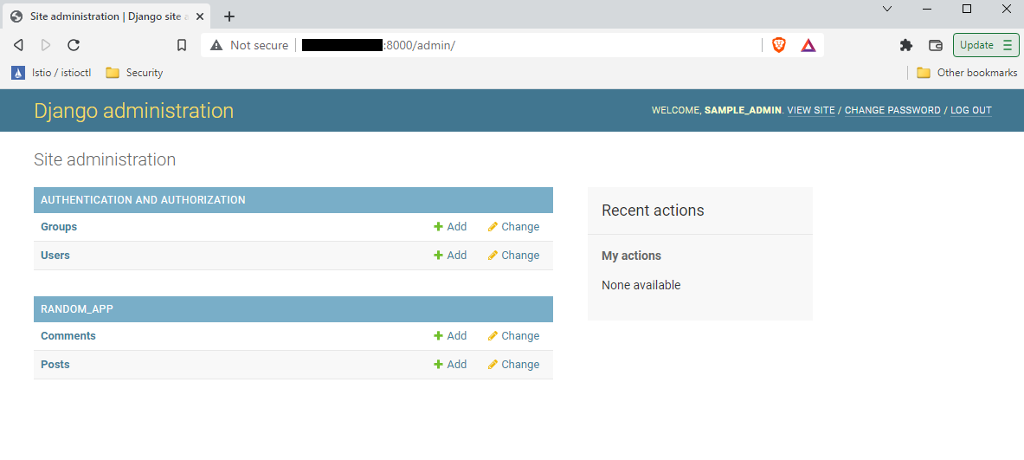Add a new Post

(451, 365)
